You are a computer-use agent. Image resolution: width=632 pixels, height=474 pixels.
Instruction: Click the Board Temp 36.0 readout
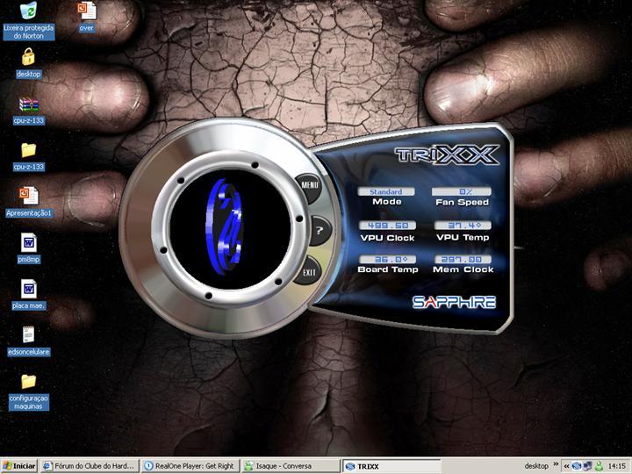[x=387, y=259]
